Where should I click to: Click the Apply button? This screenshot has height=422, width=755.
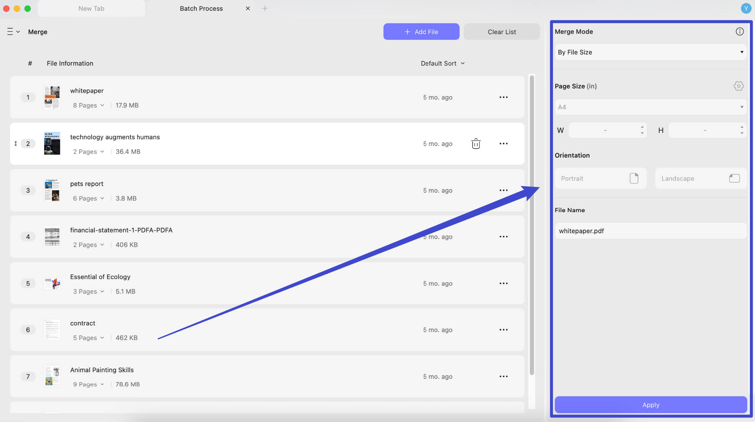click(651, 405)
